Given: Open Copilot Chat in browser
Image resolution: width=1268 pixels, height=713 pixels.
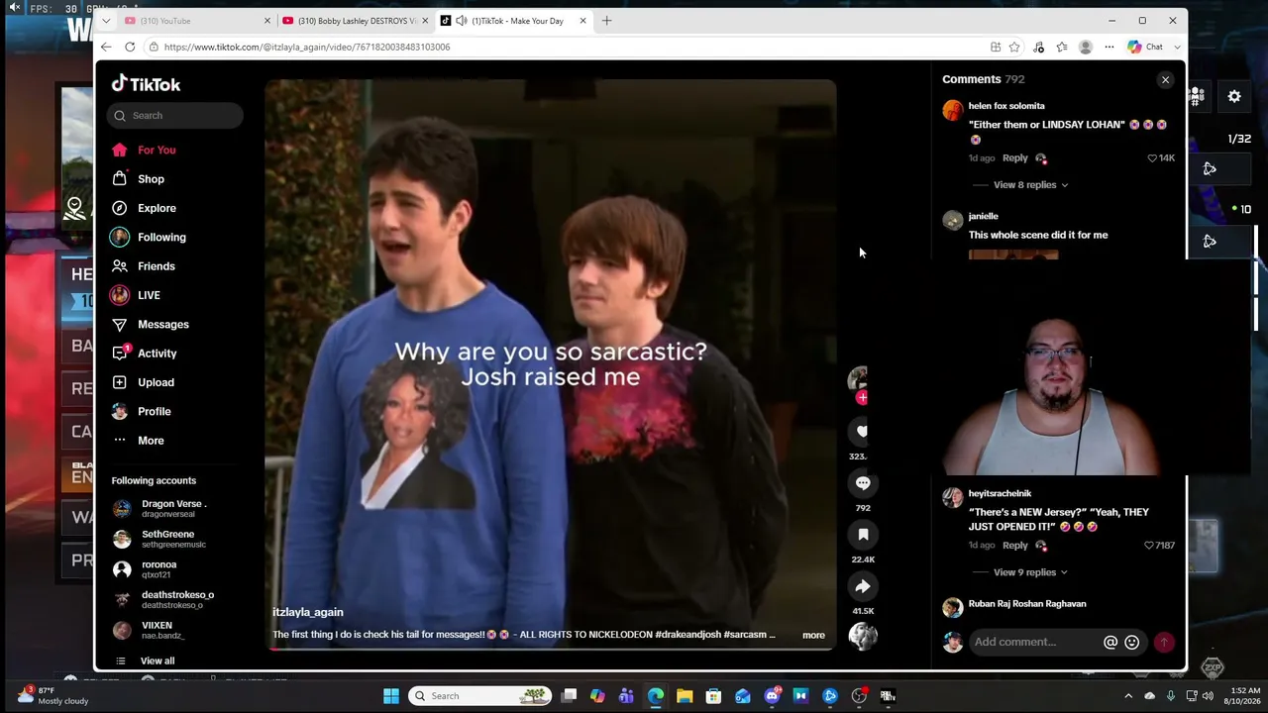Looking at the screenshot, I should pyautogui.click(x=1146, y=47).
